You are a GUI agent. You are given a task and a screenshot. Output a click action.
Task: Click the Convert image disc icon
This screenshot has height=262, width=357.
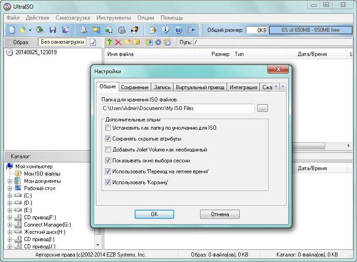(x=109, y=30)
